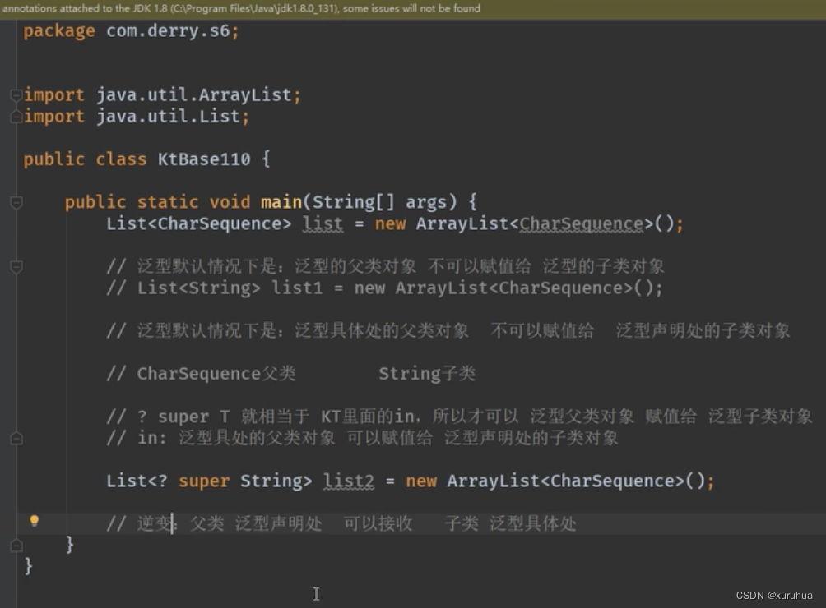
Task: Click the class name KtBase110
Action: [x=204, y=159]
